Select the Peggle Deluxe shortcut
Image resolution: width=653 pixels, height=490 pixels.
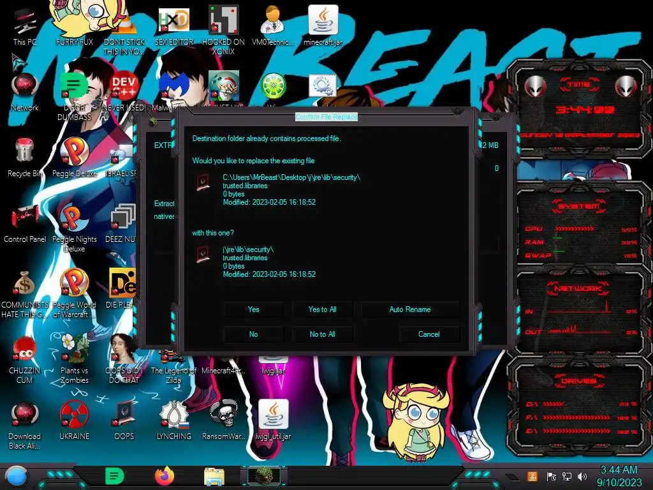pyautogui.click(x=74, y=158)
